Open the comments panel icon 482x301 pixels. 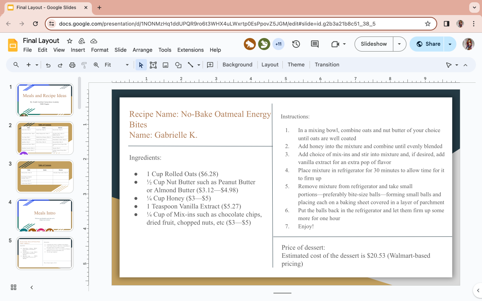[315, 44]
